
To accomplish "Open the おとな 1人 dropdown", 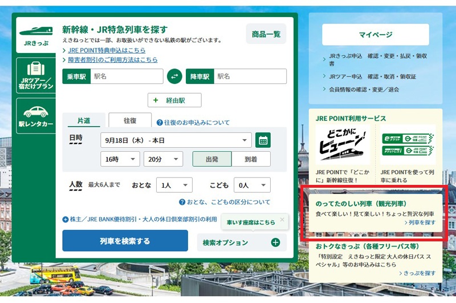I will 174,185.
